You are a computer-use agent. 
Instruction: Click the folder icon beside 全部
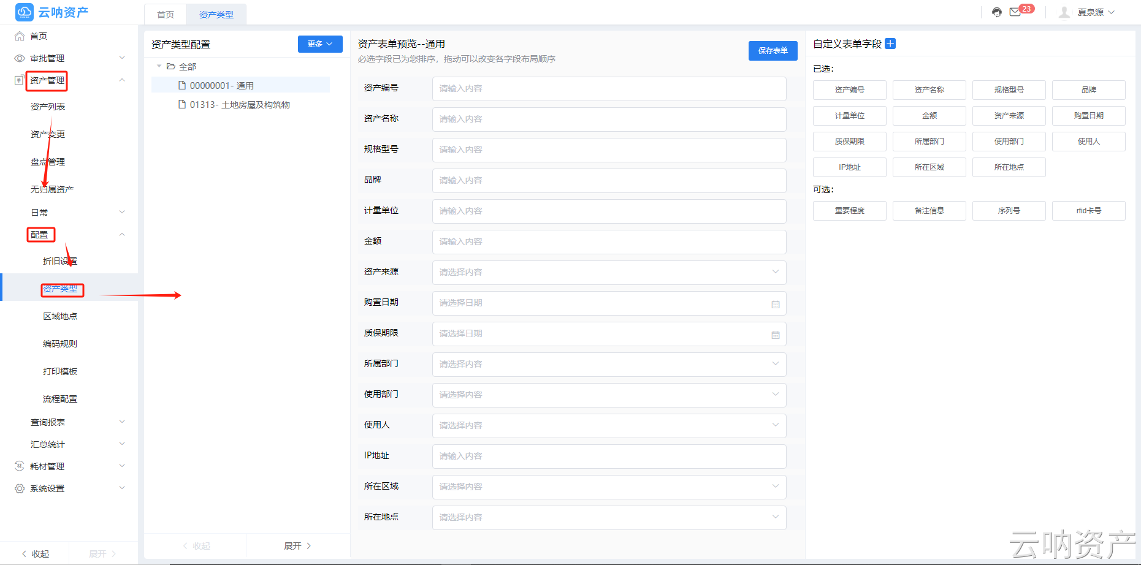171,66
